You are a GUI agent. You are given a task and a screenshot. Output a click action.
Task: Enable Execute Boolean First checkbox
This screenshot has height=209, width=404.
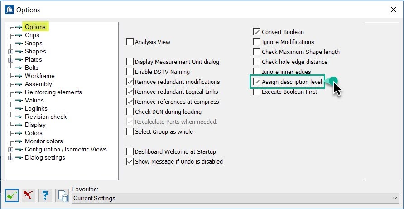point(257,92)
